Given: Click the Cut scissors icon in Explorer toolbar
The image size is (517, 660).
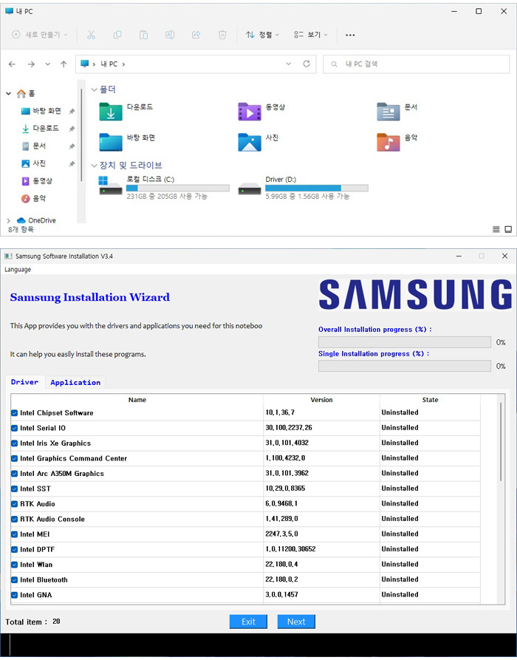Looking at the screenshot, I should coord(92,35).
